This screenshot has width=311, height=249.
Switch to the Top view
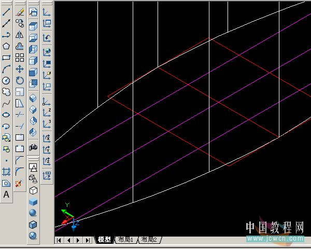coord(33,26)
